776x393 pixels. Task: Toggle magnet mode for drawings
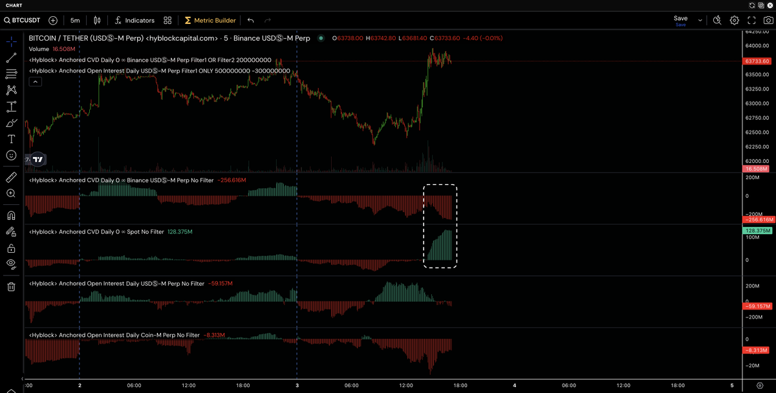click(x=11, y=215)
